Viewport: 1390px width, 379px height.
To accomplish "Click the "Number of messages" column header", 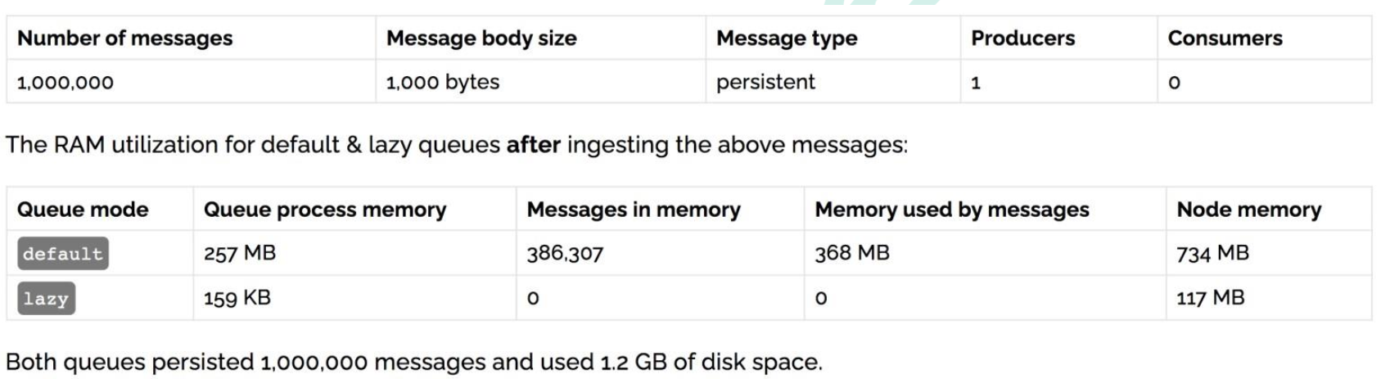I will coord(124,38).
